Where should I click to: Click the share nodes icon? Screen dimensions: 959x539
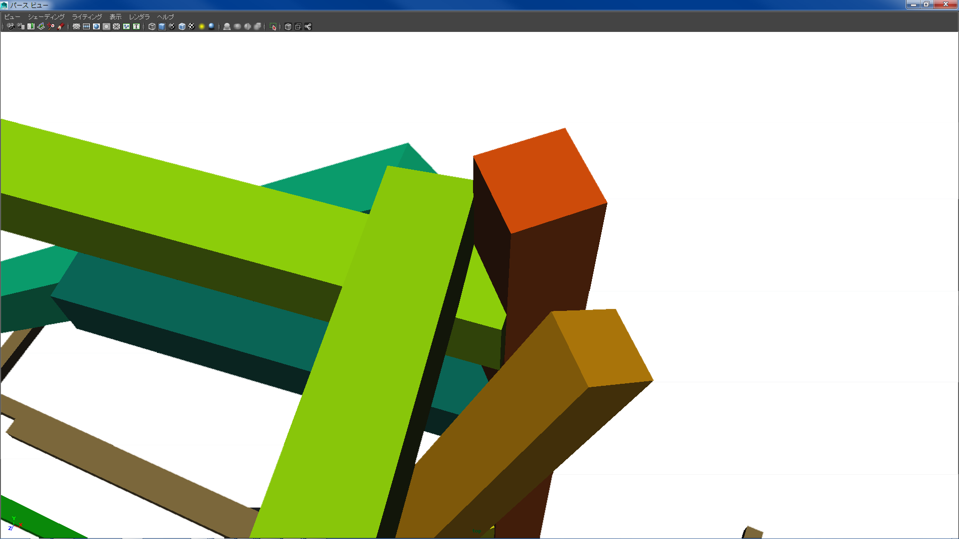[x=308, y=26]
